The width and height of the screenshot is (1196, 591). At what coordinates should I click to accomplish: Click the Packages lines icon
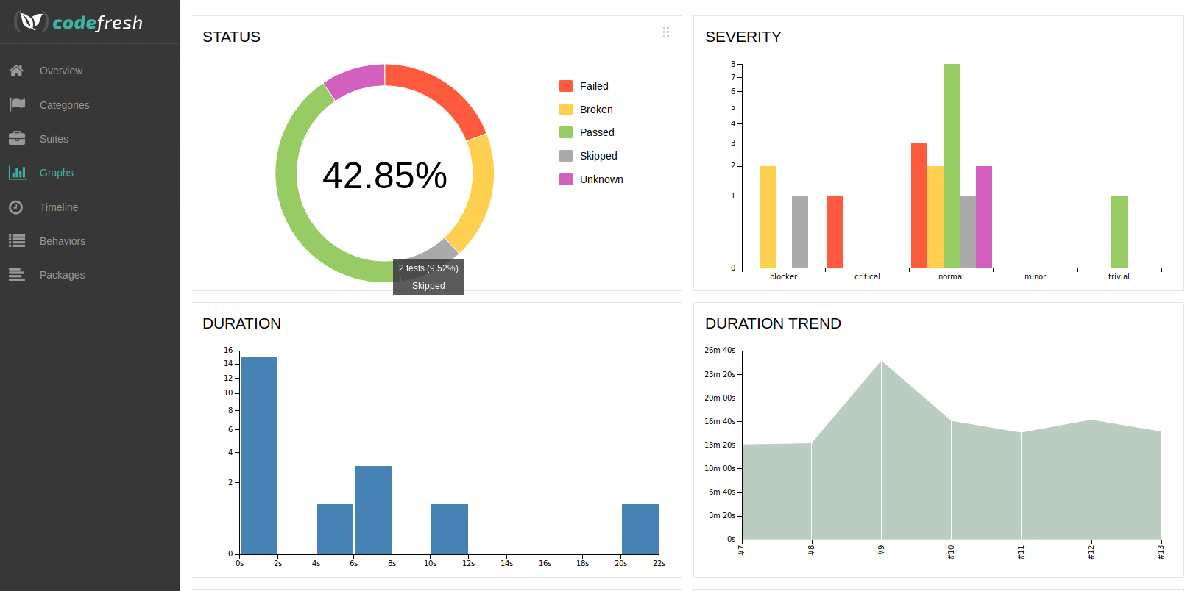coord(17,275)
